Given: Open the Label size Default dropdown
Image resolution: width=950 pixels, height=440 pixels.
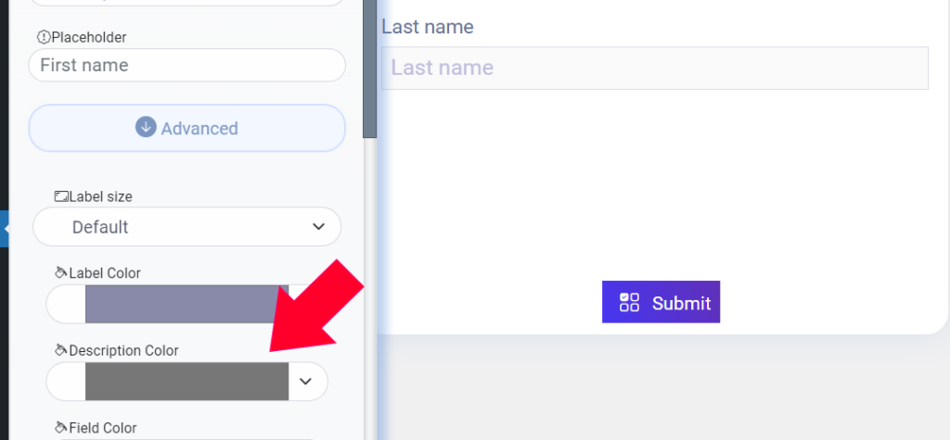Looking at the screenshot, I should coord(187,227).
